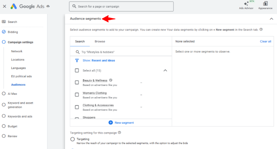Collapse the Select all segment list

(x=165, y=70)
